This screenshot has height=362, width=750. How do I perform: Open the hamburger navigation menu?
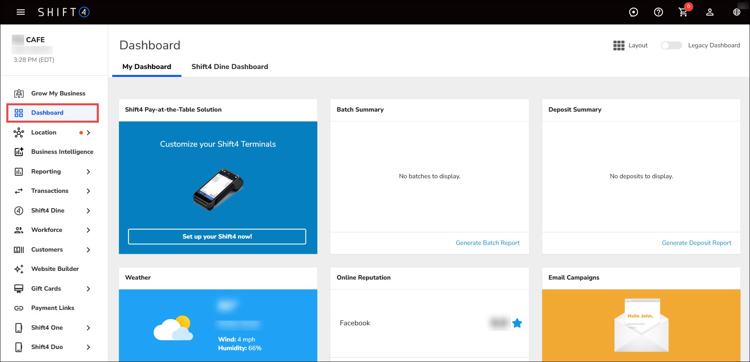[21, 12]
